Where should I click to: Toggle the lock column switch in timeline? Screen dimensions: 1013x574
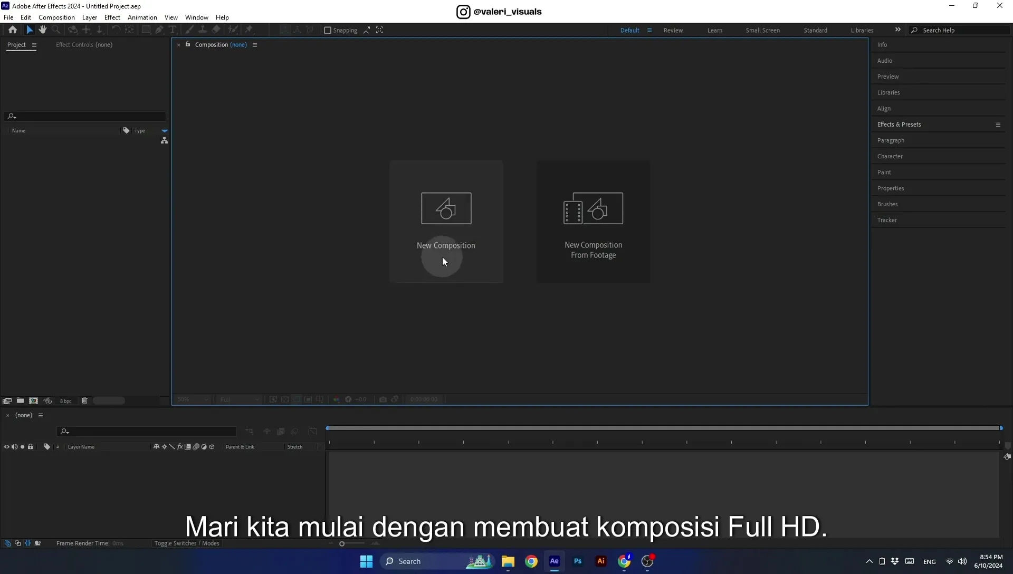point(30,447)
